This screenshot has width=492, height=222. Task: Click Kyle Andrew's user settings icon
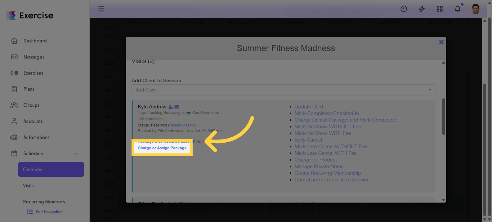pyautogui.click(x=171, y=107)
